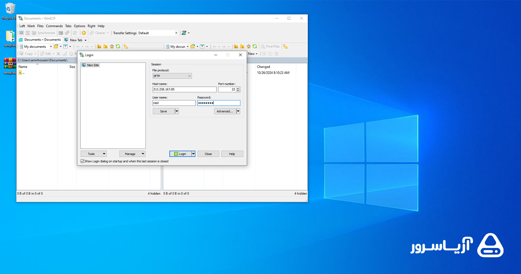
Task: Click the Synchronize toolbar item
Action: [x=44, y=33]
